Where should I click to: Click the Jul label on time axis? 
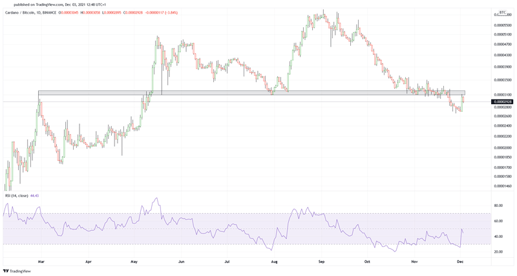coord(227,262)
